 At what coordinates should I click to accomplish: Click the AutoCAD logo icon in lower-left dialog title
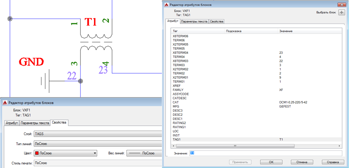pos(5,103)
